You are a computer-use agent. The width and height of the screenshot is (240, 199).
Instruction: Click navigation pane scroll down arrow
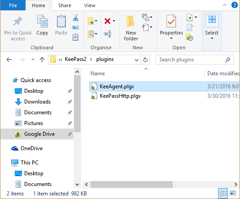click(x=77, y=185)
